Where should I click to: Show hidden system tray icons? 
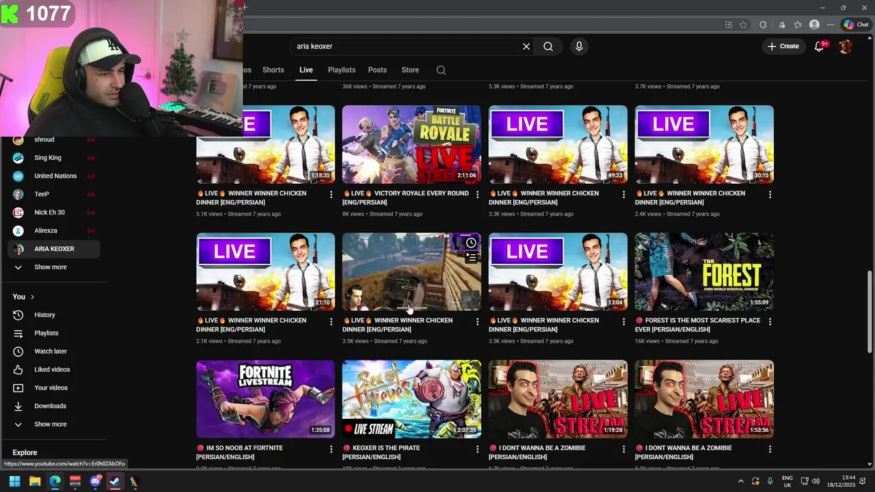point(740,481)
